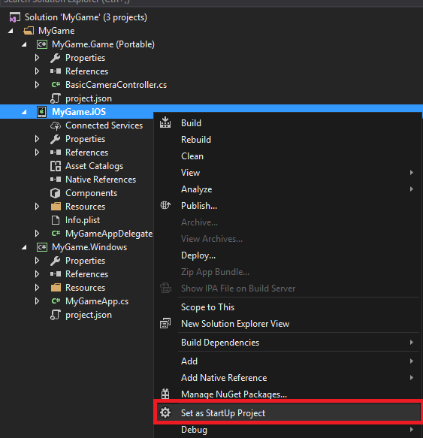Click the Info.plist file icon

[56, 220]
